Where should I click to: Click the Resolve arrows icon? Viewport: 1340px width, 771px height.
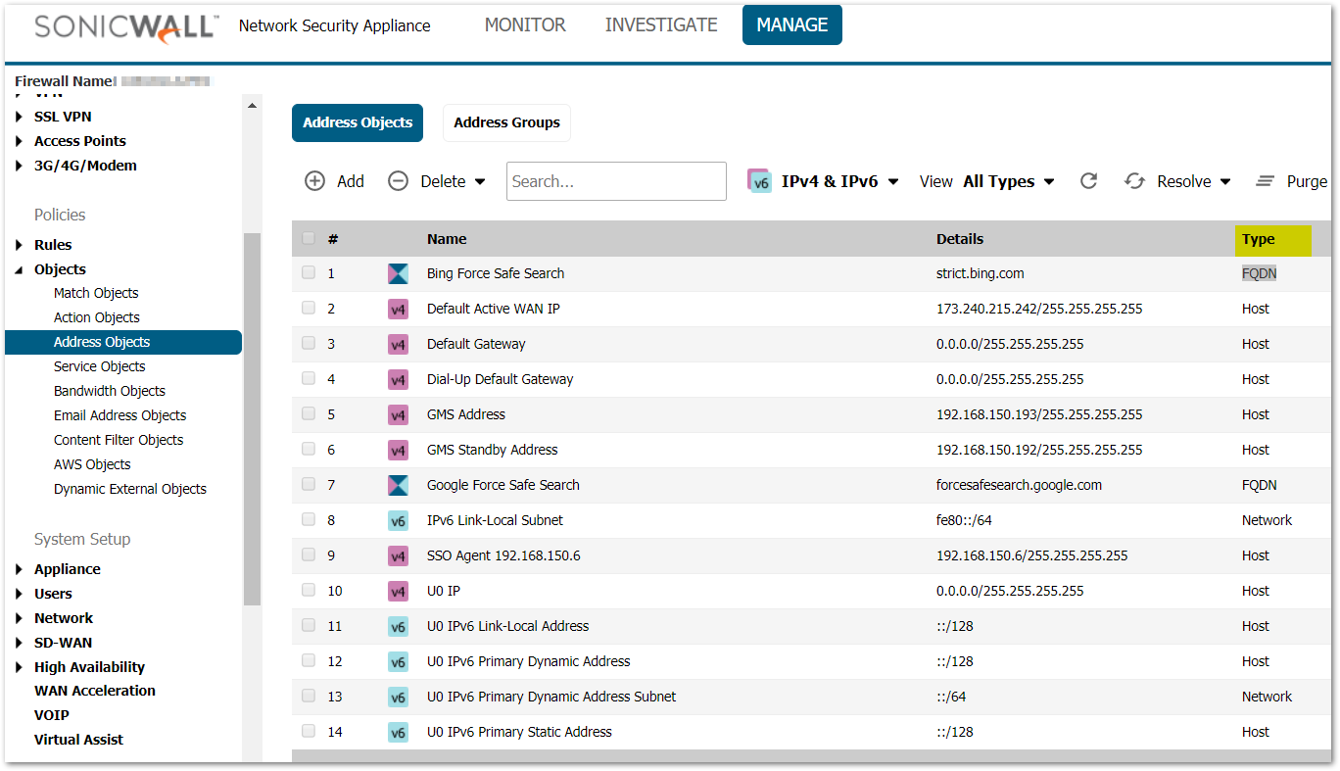tap(1134, 181)
